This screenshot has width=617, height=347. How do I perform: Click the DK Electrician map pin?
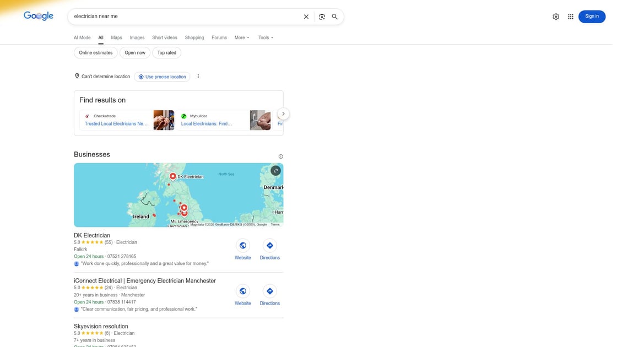click(x=173, y=176)
